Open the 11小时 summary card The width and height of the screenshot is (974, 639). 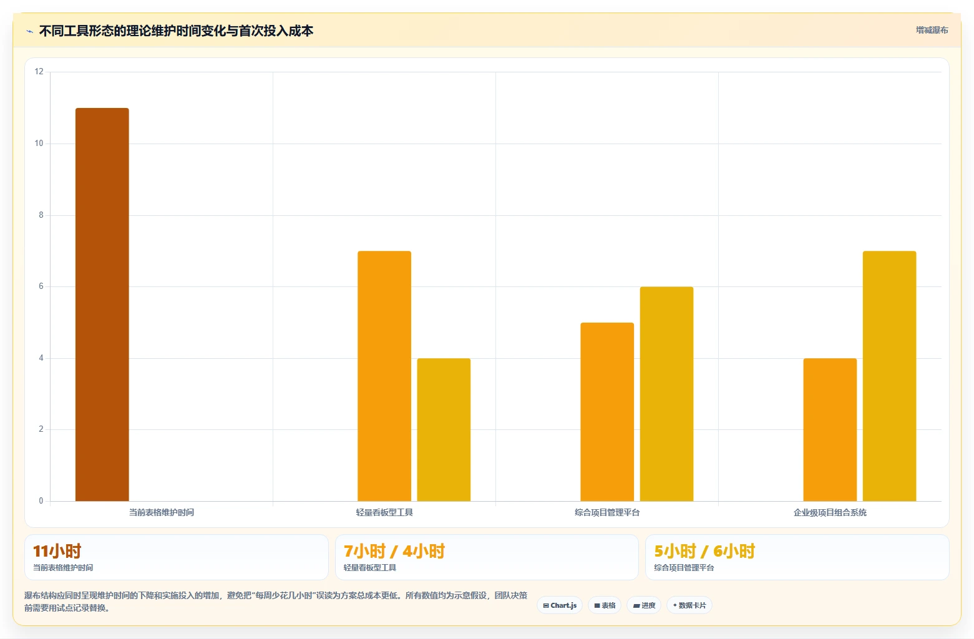(x=177, y=557)
